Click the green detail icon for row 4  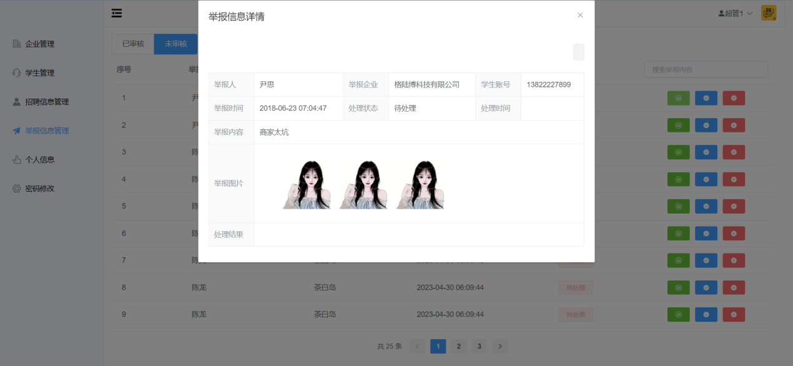point(679,179)
